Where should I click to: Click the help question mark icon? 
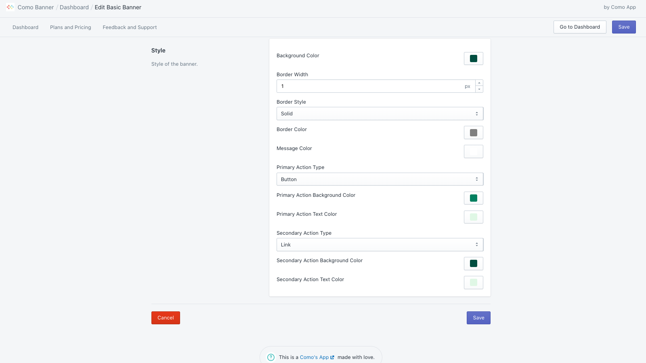click(x=271, y=357)
